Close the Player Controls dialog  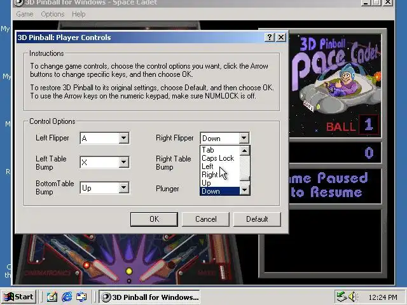(281, 37)
